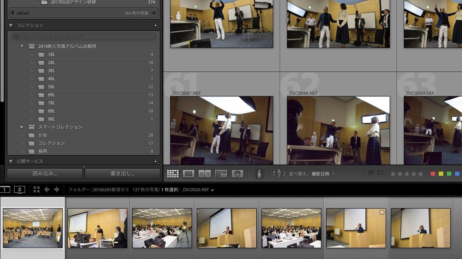The image size is (462, 259).
Task: Set rating to one star
Action: 393,174
